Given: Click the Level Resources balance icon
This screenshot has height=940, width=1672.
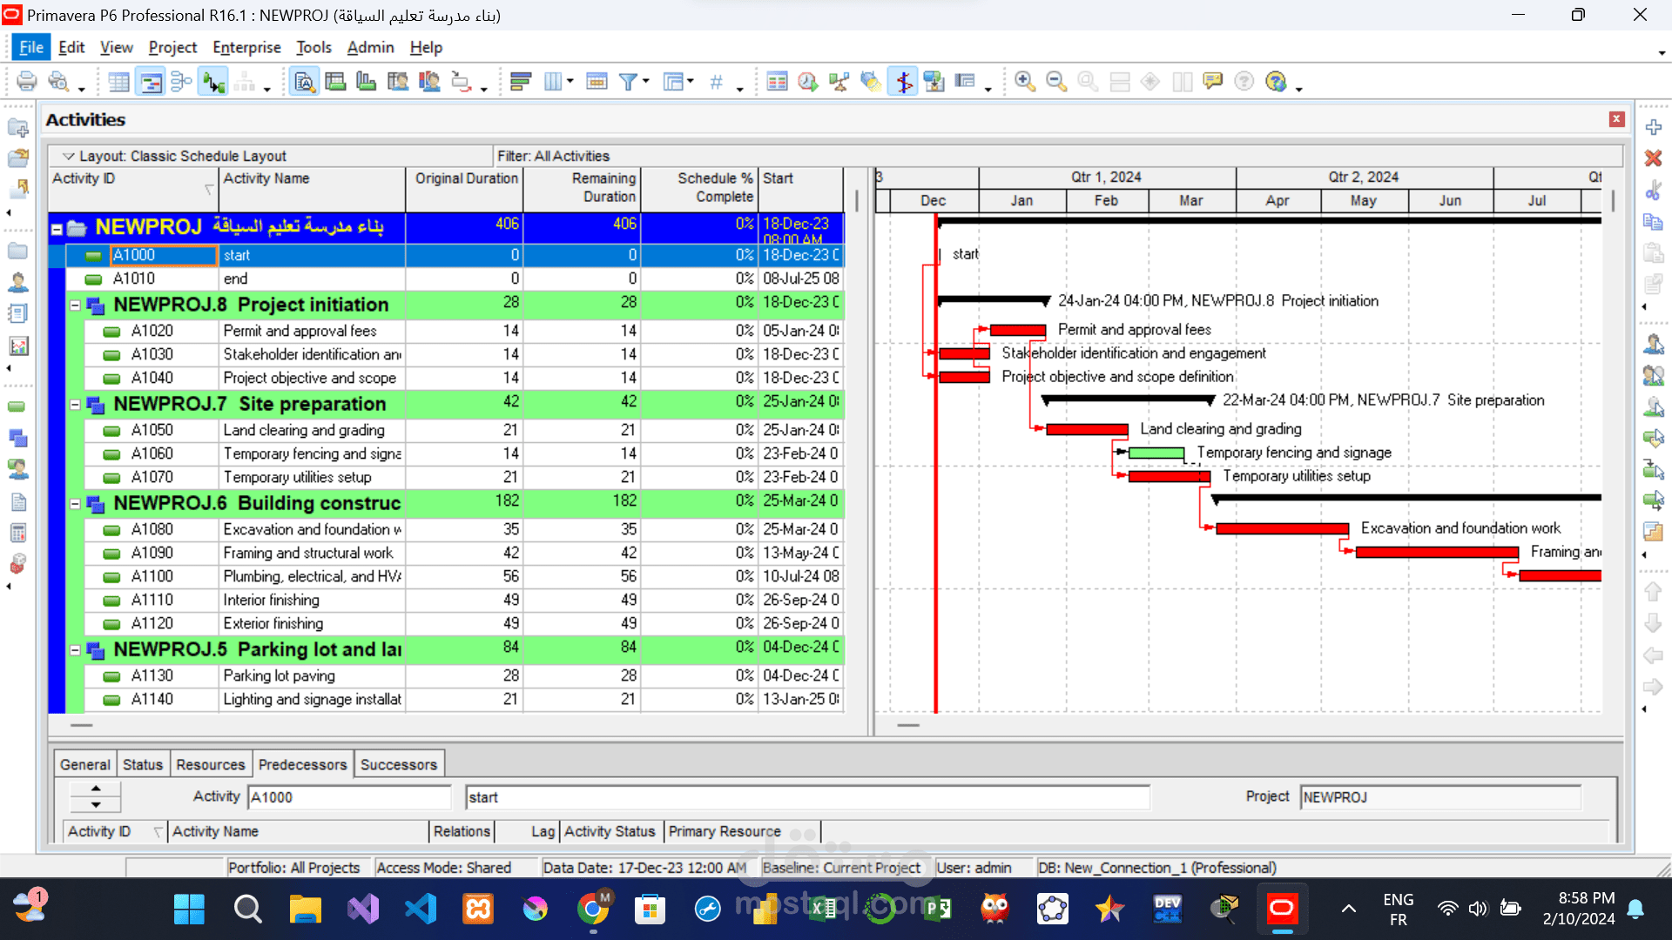Looking at the screenshot, I should pos(839,82).
